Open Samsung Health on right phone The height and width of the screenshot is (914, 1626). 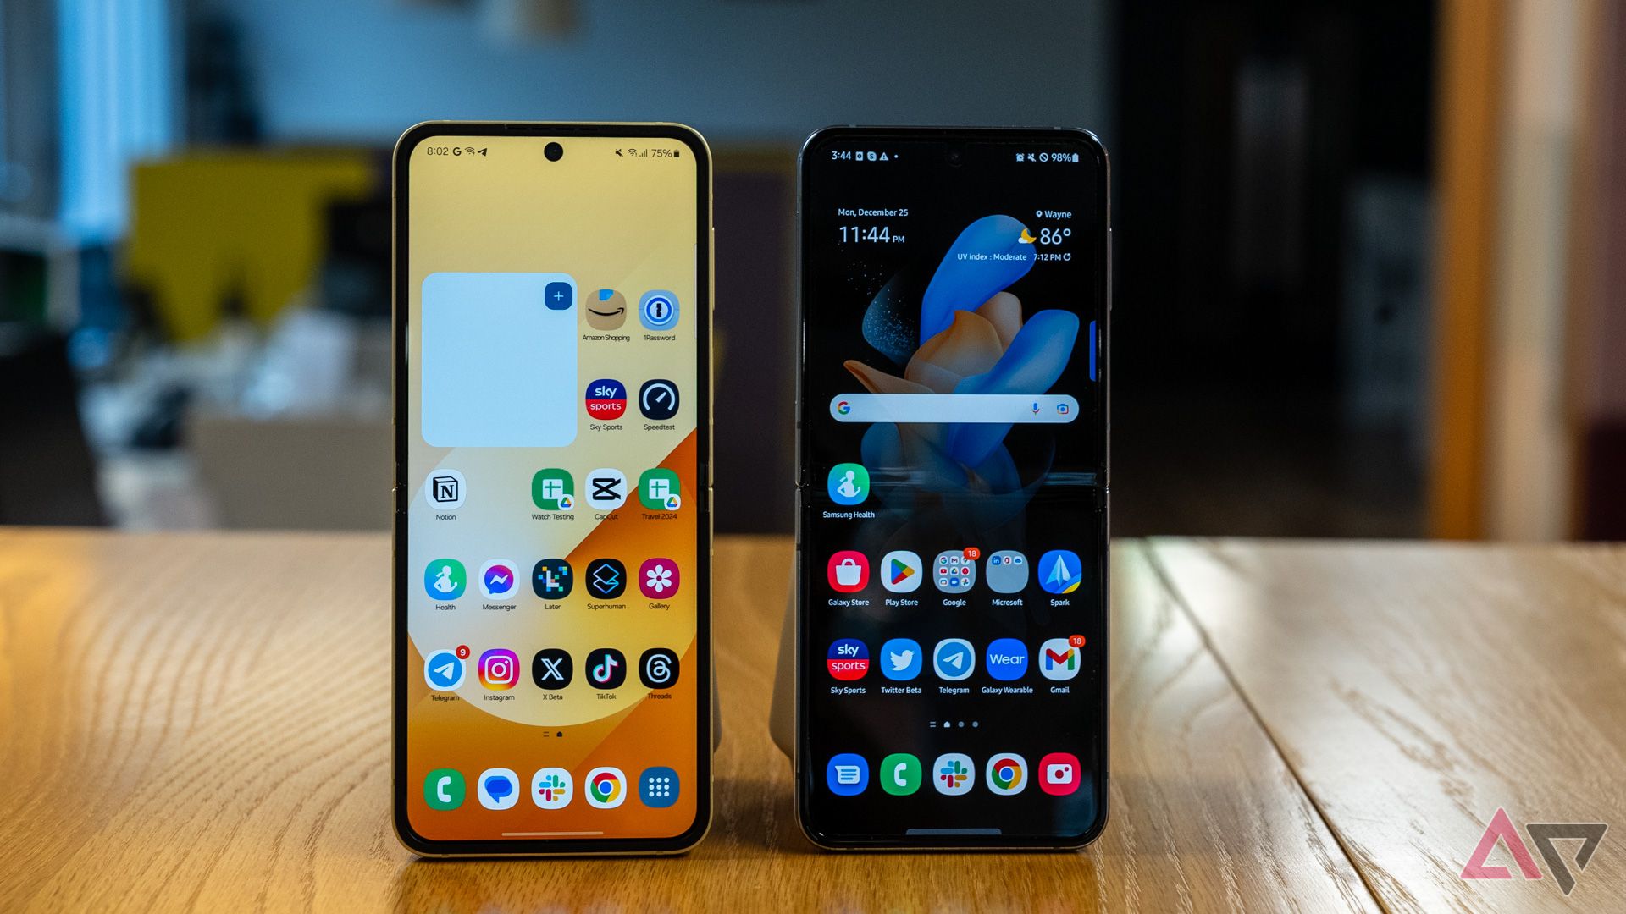pyautogui.click(x=847, y=487)
